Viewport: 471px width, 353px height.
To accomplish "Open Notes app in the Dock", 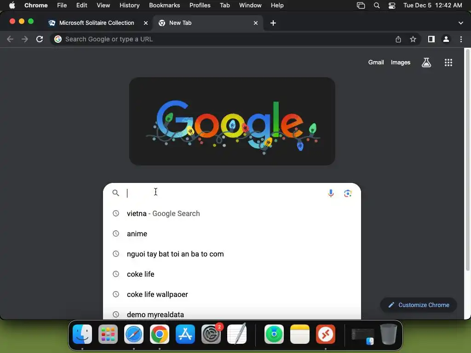I will click(300, 334).
